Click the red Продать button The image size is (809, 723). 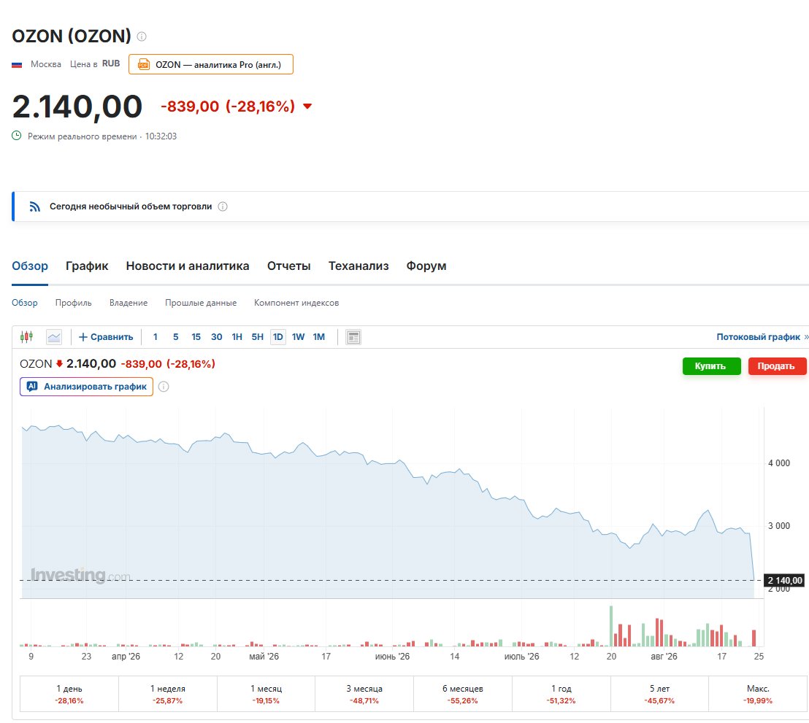[776, 366]
